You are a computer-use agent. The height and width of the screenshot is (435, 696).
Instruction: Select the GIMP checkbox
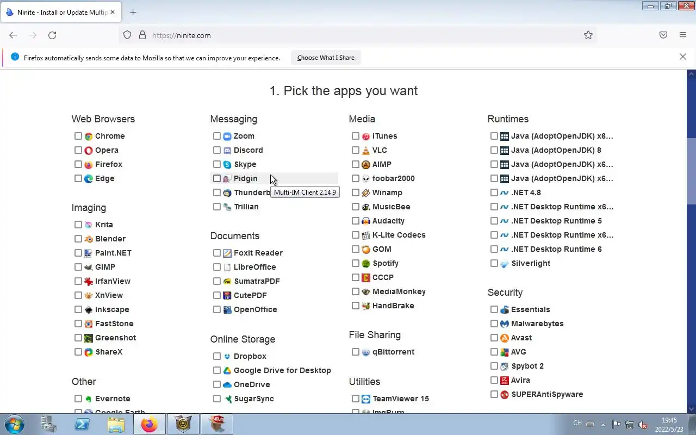[78, 267]
